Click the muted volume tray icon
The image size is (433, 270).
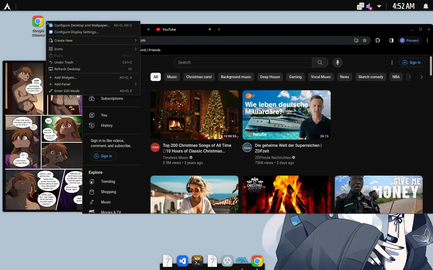point(369,6)
